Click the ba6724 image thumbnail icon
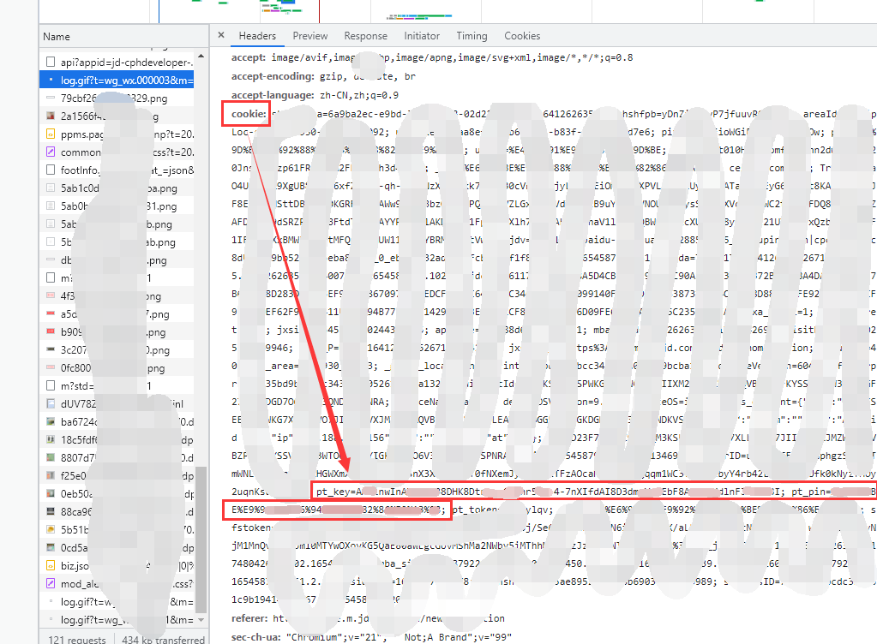The image size is (877, 644). (51, 421)
